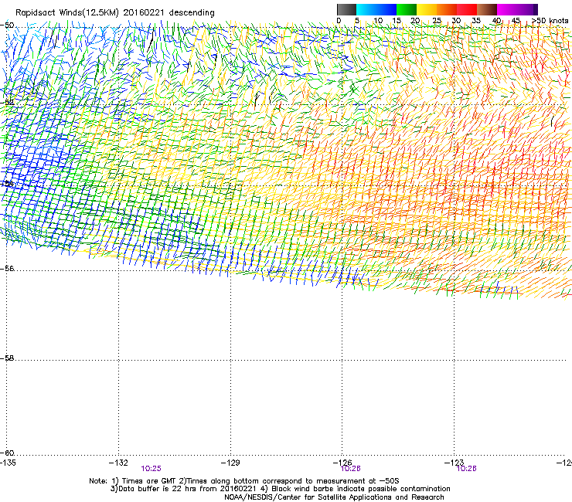Click the '35' legend scale label

click(476, 21)
